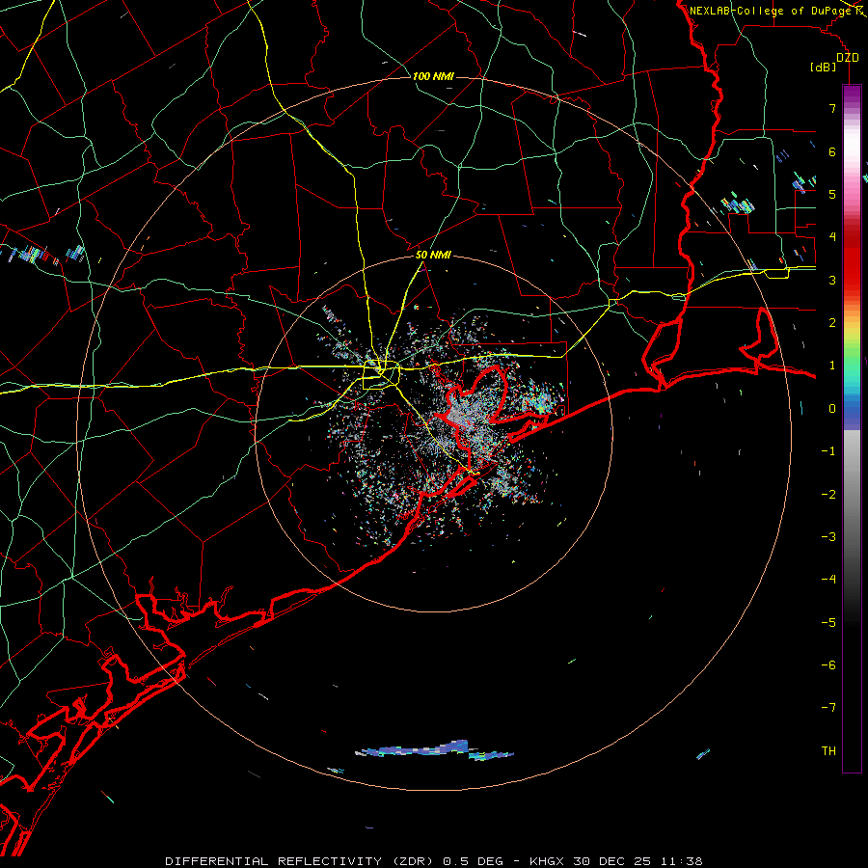Click the "[dB]" units label
This screenshot has height=868, width=868.
(x=824, y=68)
